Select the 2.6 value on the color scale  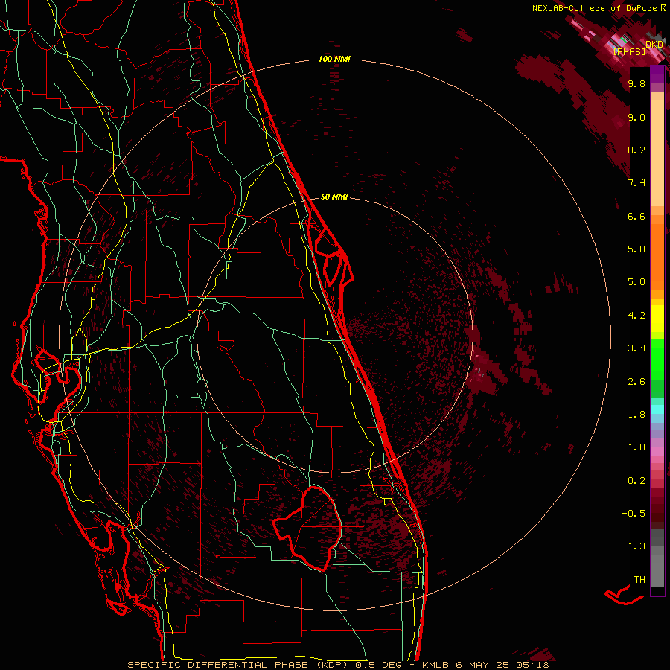coord(636,382)
